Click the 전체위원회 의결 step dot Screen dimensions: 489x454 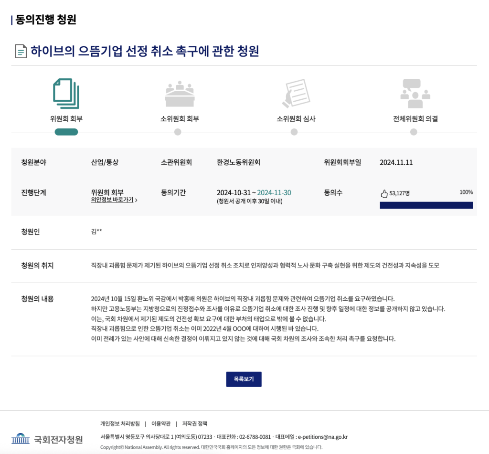point(414,132)
